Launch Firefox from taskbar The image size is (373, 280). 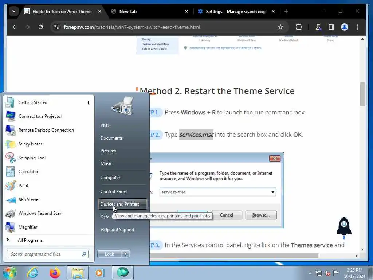(x=55, y=273)
